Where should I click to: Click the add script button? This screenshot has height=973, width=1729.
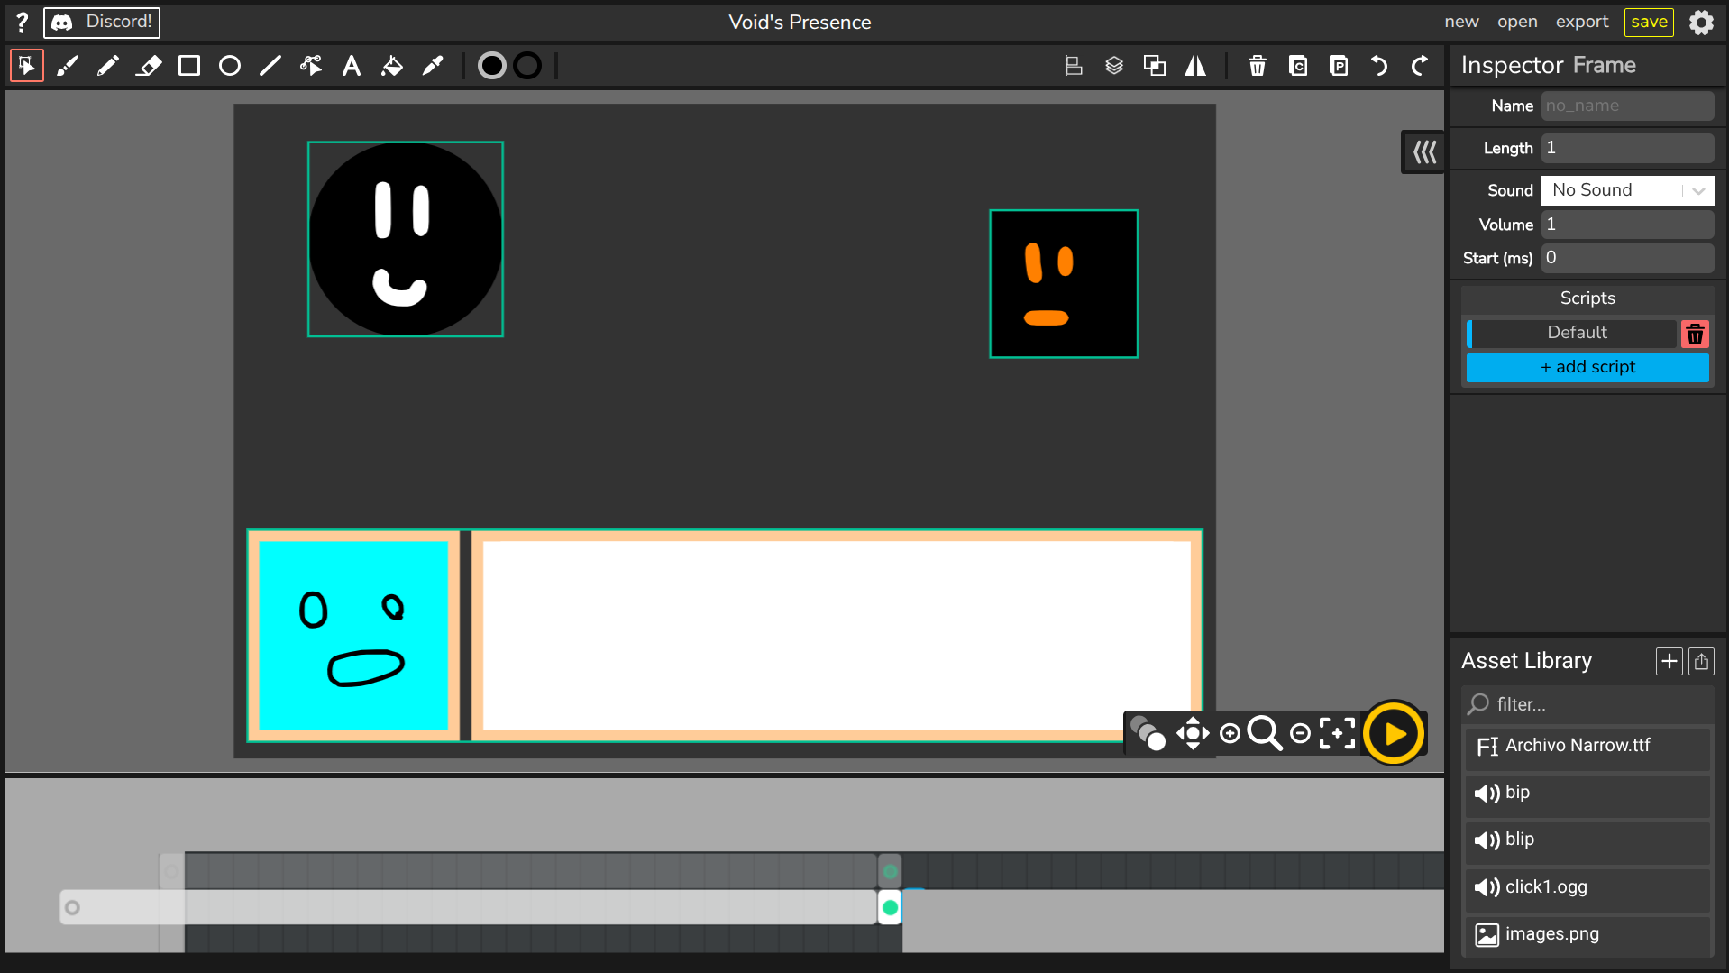click(1587, 367)
